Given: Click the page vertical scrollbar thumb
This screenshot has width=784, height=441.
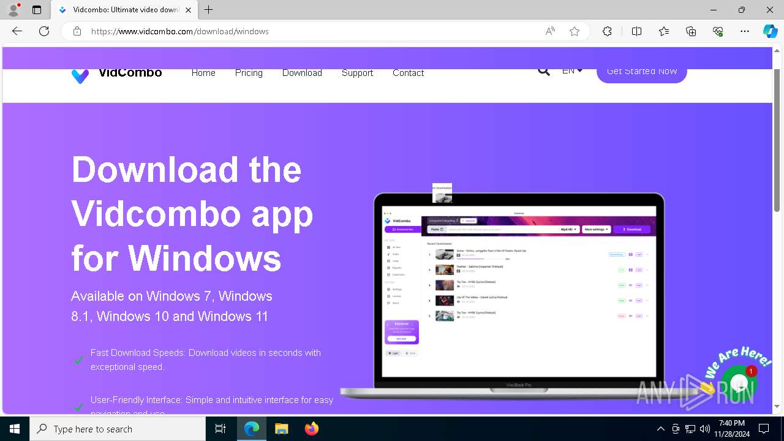Looking at the screenshot, I should (x=777, y=135).
